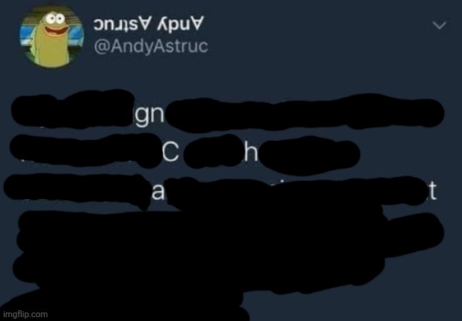Open the upside-down Andy Astruc display name
This screenshot has width=462, height=321.
[149, 24]
